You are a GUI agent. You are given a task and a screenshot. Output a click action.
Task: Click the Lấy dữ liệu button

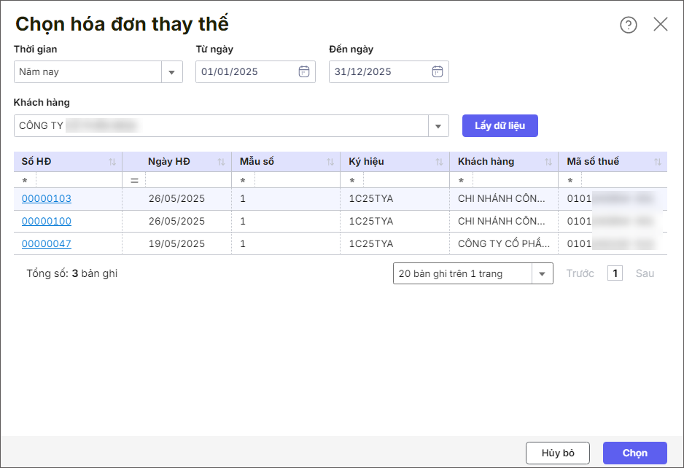pos(500,125)
